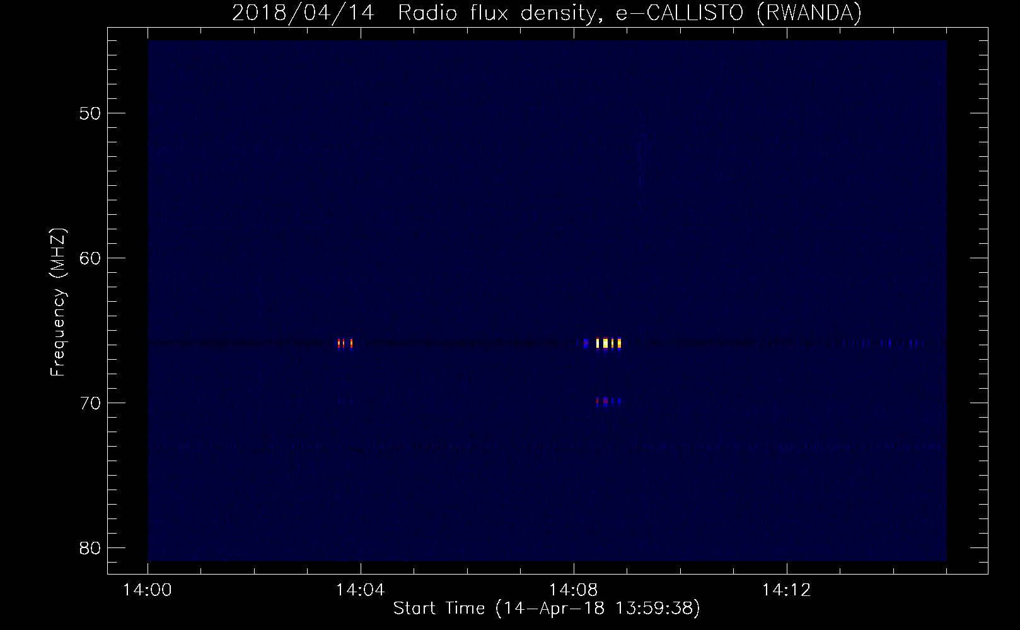1020x630 pixels.
Task: Click the frequency tick label 50
Action: pyautogui.click(x=91, y=113)
